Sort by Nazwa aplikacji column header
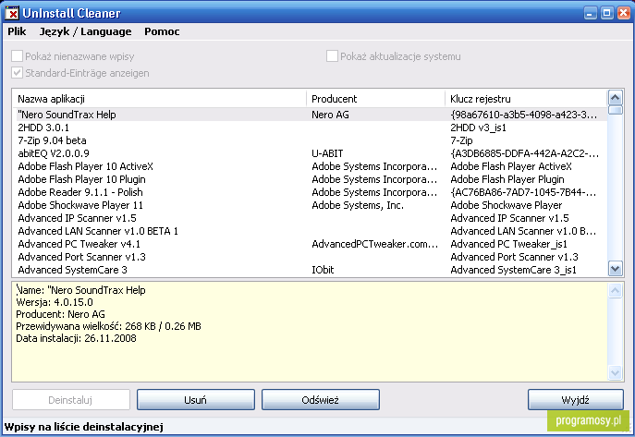Image resolution: width=635 pixels, height=437 pixels. [160, 99]
